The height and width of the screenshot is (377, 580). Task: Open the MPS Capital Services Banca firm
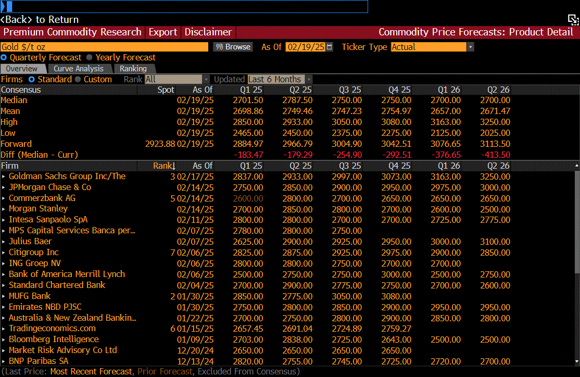click(72, 231)
